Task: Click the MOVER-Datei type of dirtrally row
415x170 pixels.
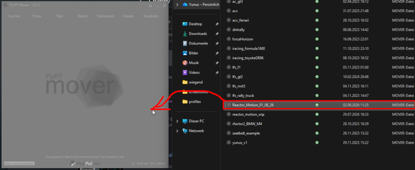Action: tap(403, 30)
